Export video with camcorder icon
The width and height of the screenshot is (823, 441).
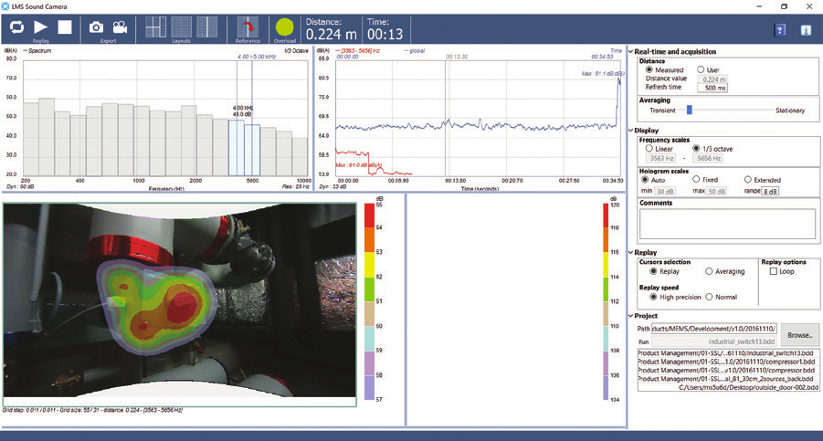pyautogui.click(x=120, y=27)
